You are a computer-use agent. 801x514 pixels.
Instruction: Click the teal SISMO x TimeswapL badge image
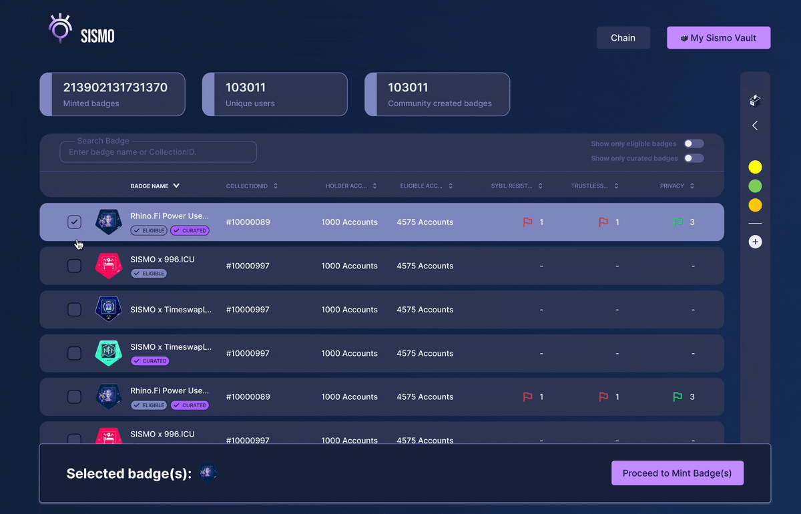click(108, 353)
